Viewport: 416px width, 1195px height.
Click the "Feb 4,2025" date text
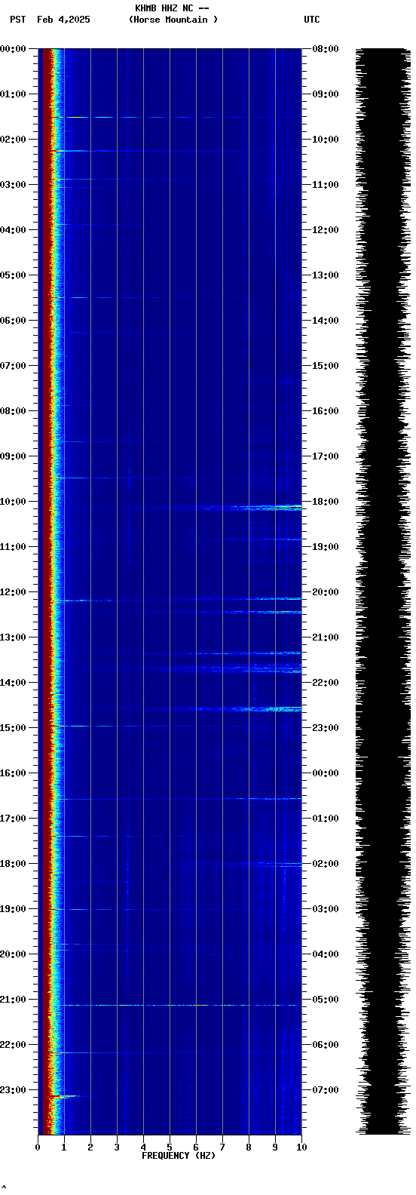pos(63,20)
